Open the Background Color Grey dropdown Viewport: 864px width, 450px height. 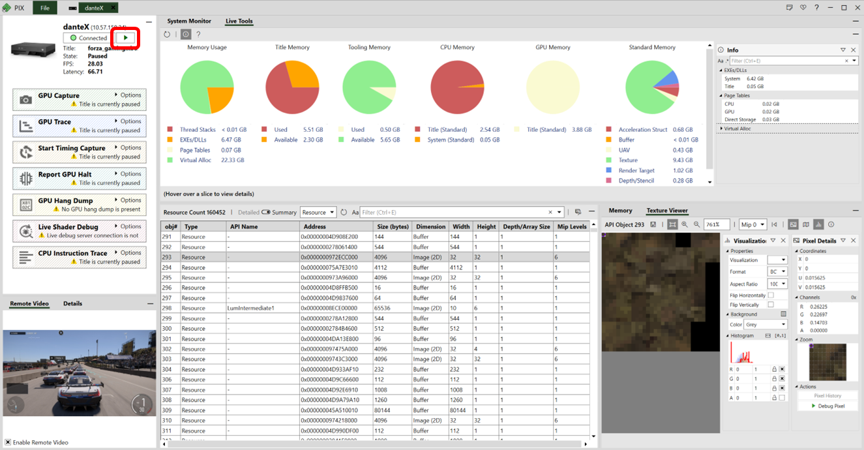coord(767,324)
